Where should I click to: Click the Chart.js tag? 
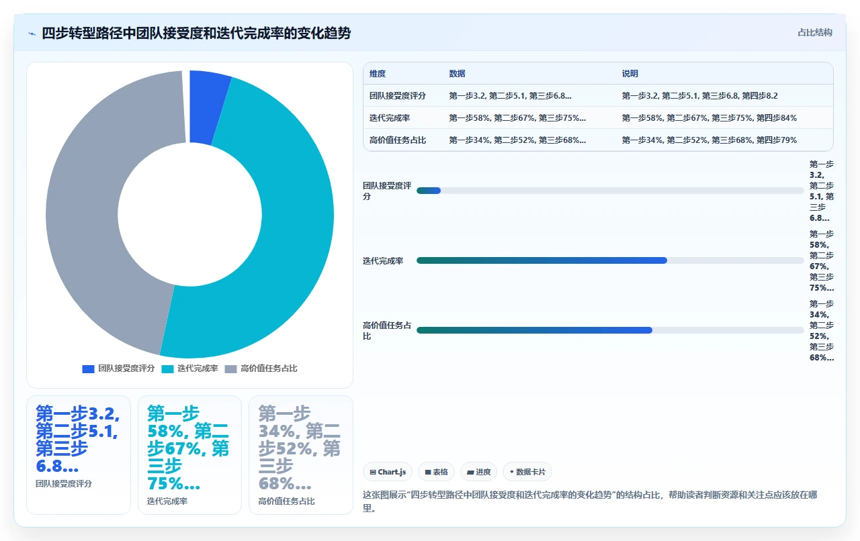click(388, 472)
